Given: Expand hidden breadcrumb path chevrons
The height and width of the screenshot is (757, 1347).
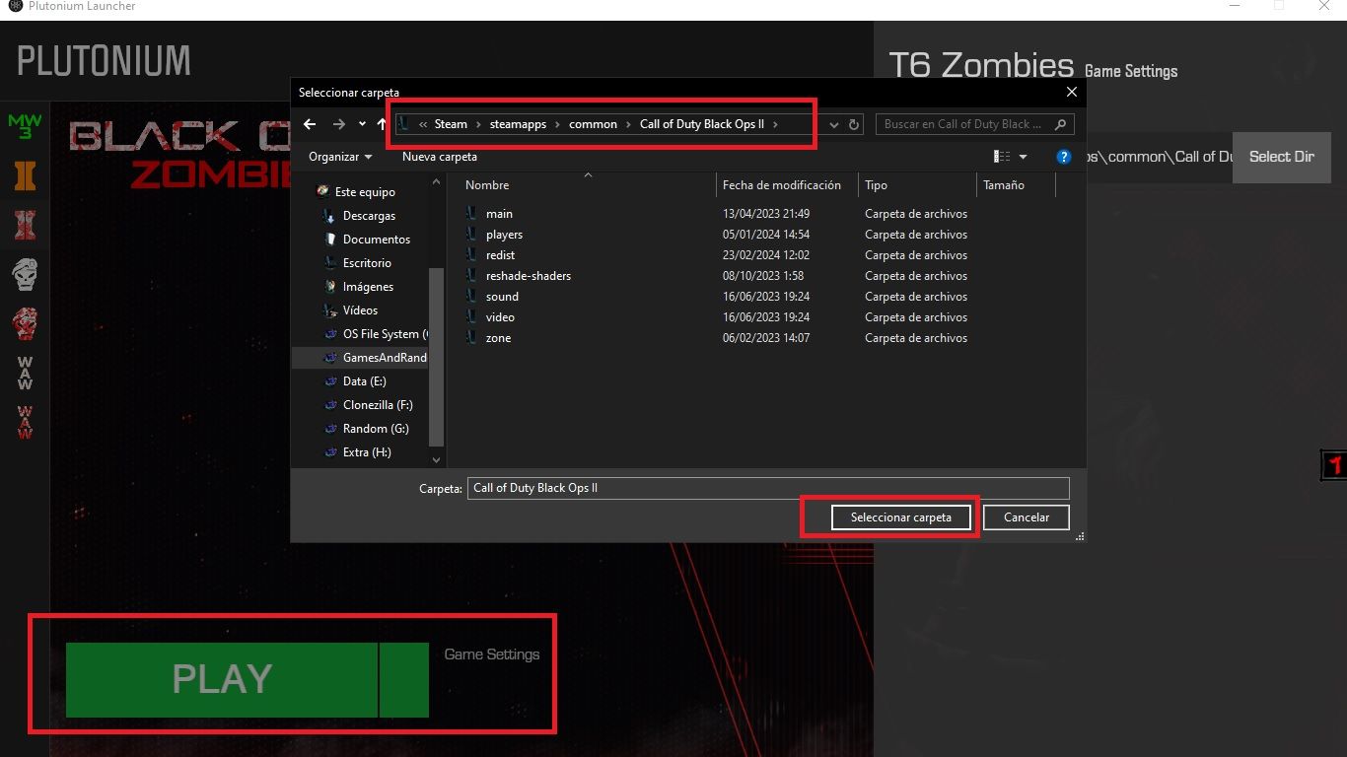Looking at the screenshot, I should pos(423,124).
